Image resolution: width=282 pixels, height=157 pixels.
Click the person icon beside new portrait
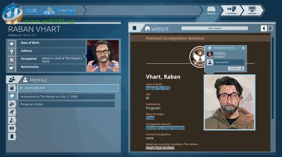(210, 62)
